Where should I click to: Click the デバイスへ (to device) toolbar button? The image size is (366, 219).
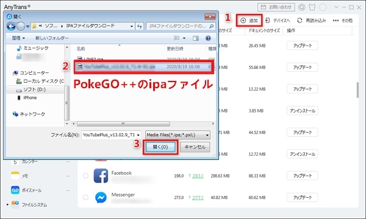(x=278, y=21)
